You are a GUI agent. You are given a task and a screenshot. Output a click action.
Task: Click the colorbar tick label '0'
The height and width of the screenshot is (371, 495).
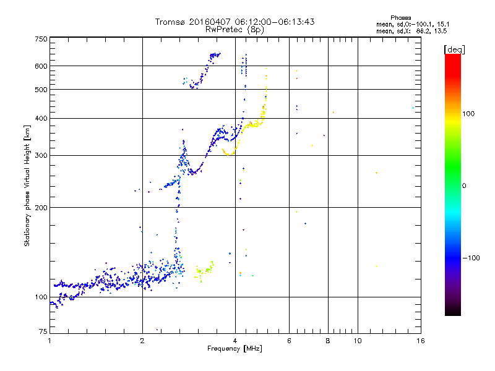[x=464, y=186]
